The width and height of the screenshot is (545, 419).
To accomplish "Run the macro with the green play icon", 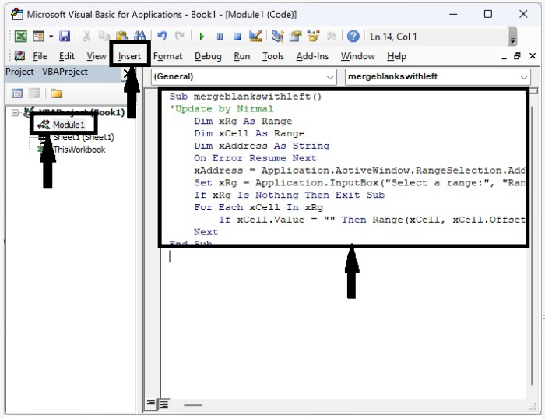I will point(202,37).
